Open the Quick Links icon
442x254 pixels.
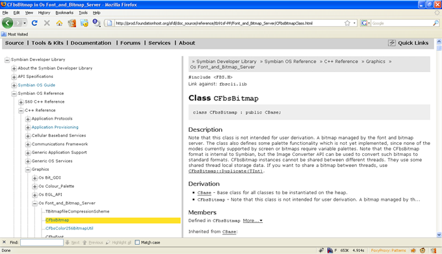coord(392,43)
